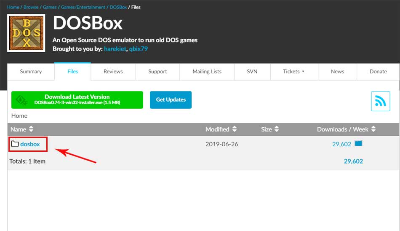Expand the Tickets tab dropdown
This screenshot has height=231, width=400.
pyautogui.click(x=303, y=72)
